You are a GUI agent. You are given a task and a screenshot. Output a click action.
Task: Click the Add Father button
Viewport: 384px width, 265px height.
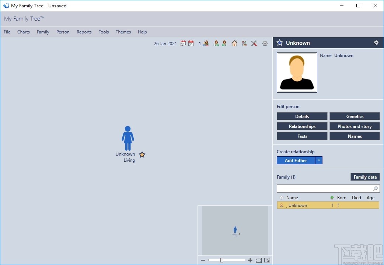[296, 160]
